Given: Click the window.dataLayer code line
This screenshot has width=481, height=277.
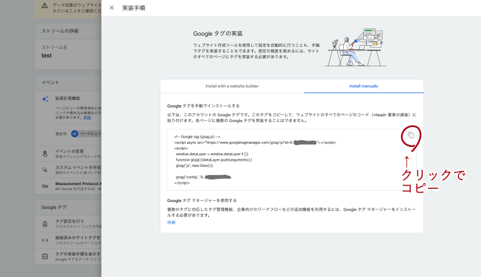Looking at the screenshot, I should click(212, 154).
